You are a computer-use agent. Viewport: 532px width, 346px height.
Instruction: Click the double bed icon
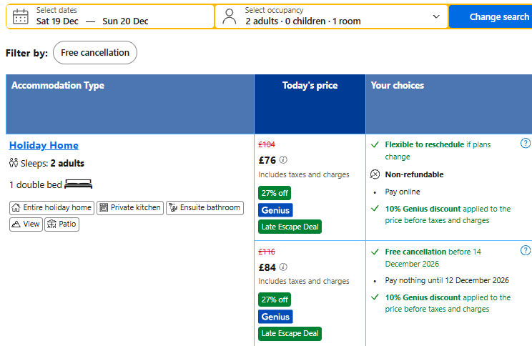(79, 184)
